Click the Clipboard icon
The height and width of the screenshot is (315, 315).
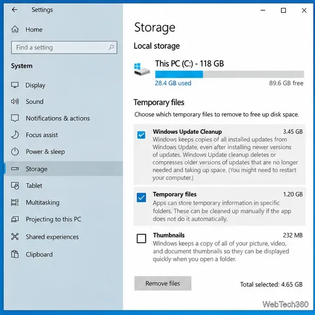click(15, 254)
